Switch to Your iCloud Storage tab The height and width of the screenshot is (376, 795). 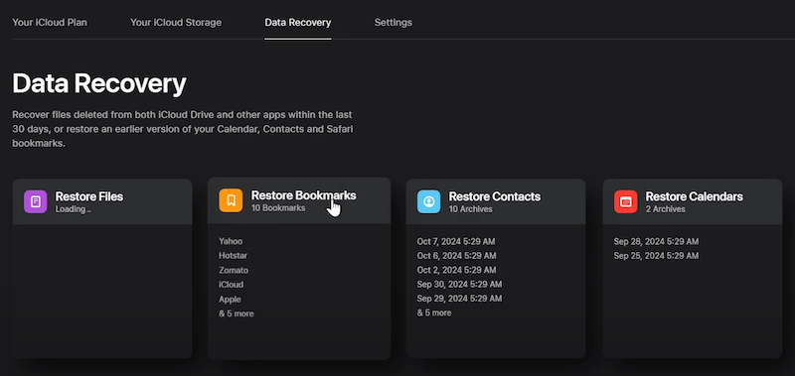pos(176,22)
